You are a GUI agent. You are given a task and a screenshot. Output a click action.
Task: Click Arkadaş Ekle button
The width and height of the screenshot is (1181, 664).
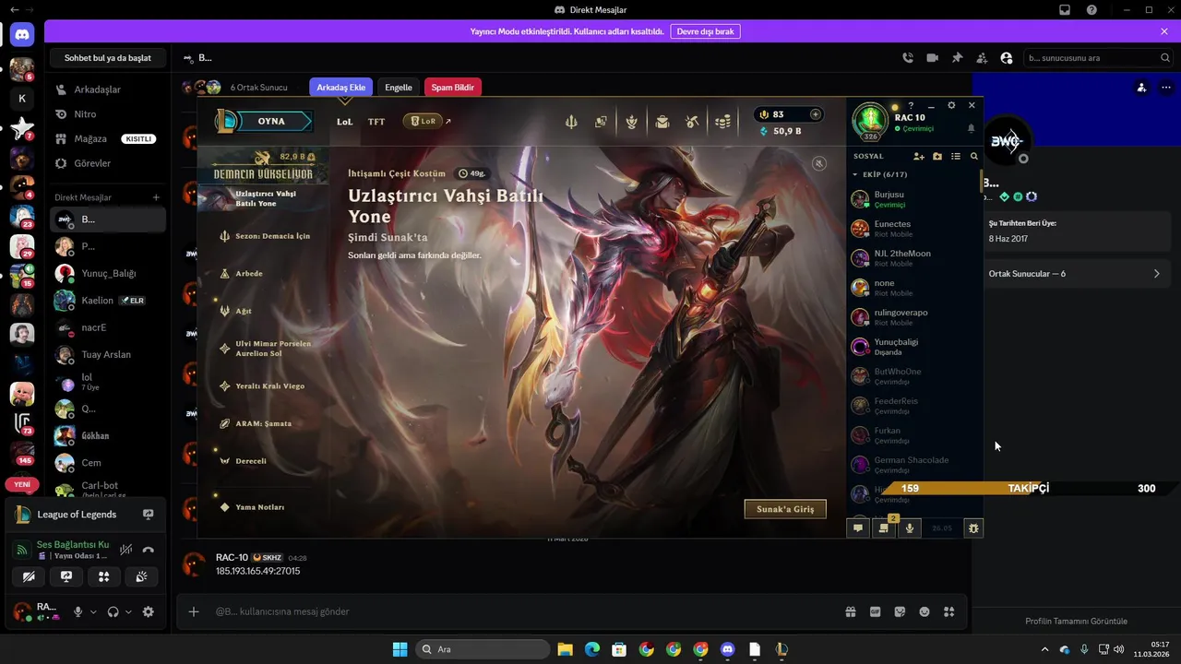(x=341, y=88)
